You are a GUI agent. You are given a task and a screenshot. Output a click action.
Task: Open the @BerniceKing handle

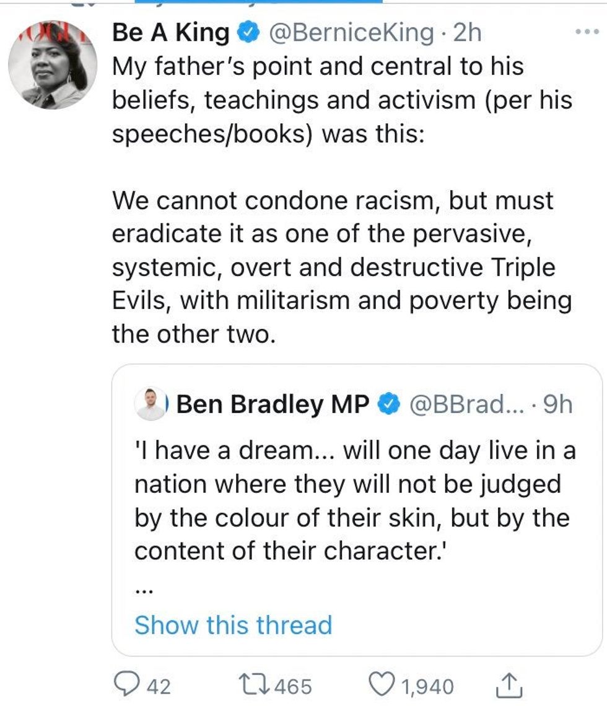pyautogui.click(x=350, y=33)
